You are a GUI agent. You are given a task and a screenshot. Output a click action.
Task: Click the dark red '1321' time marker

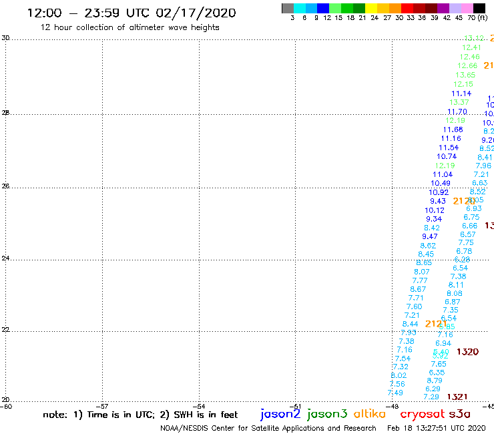click(457, 397)
